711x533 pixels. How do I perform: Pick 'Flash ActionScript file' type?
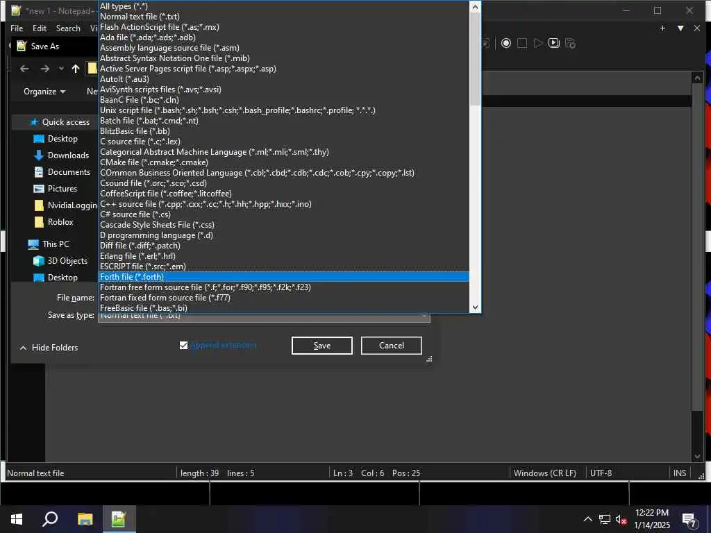pyautogui.click(x=284, y=27)
